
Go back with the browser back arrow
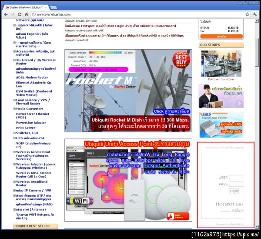tap(6, 14)
